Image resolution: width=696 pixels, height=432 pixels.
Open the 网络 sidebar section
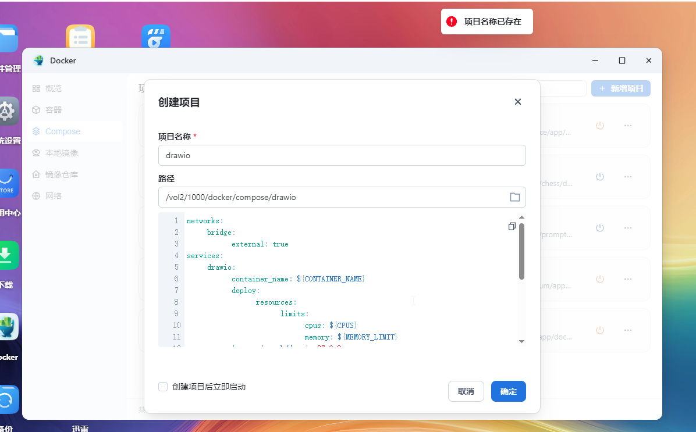click(x=53, y=196)
